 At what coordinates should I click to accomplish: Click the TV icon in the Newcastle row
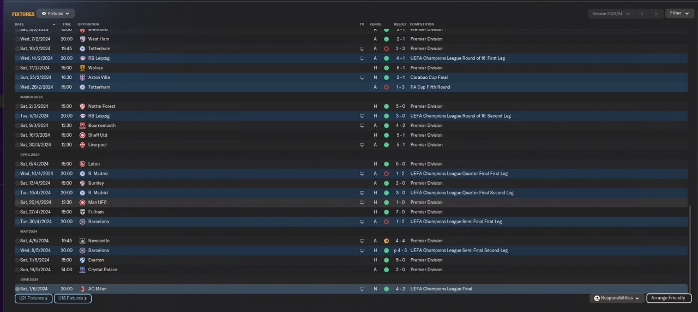click(x=362, y=241)
